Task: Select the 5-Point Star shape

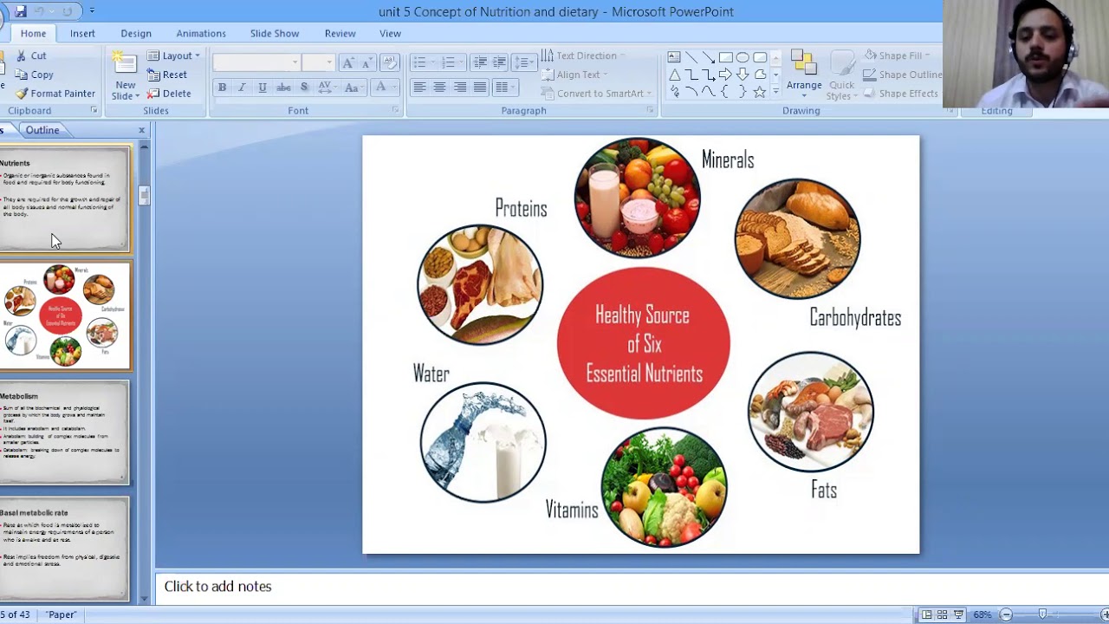Action: coord(760,92)
